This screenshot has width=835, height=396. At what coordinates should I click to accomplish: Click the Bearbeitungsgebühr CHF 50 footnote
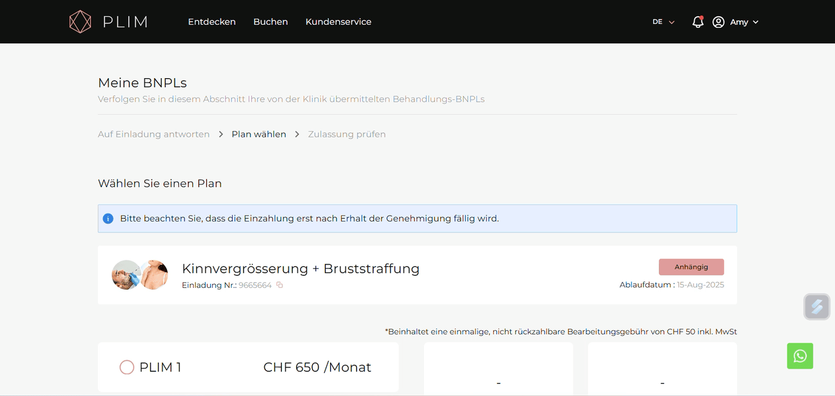click(x=561, y=332)
